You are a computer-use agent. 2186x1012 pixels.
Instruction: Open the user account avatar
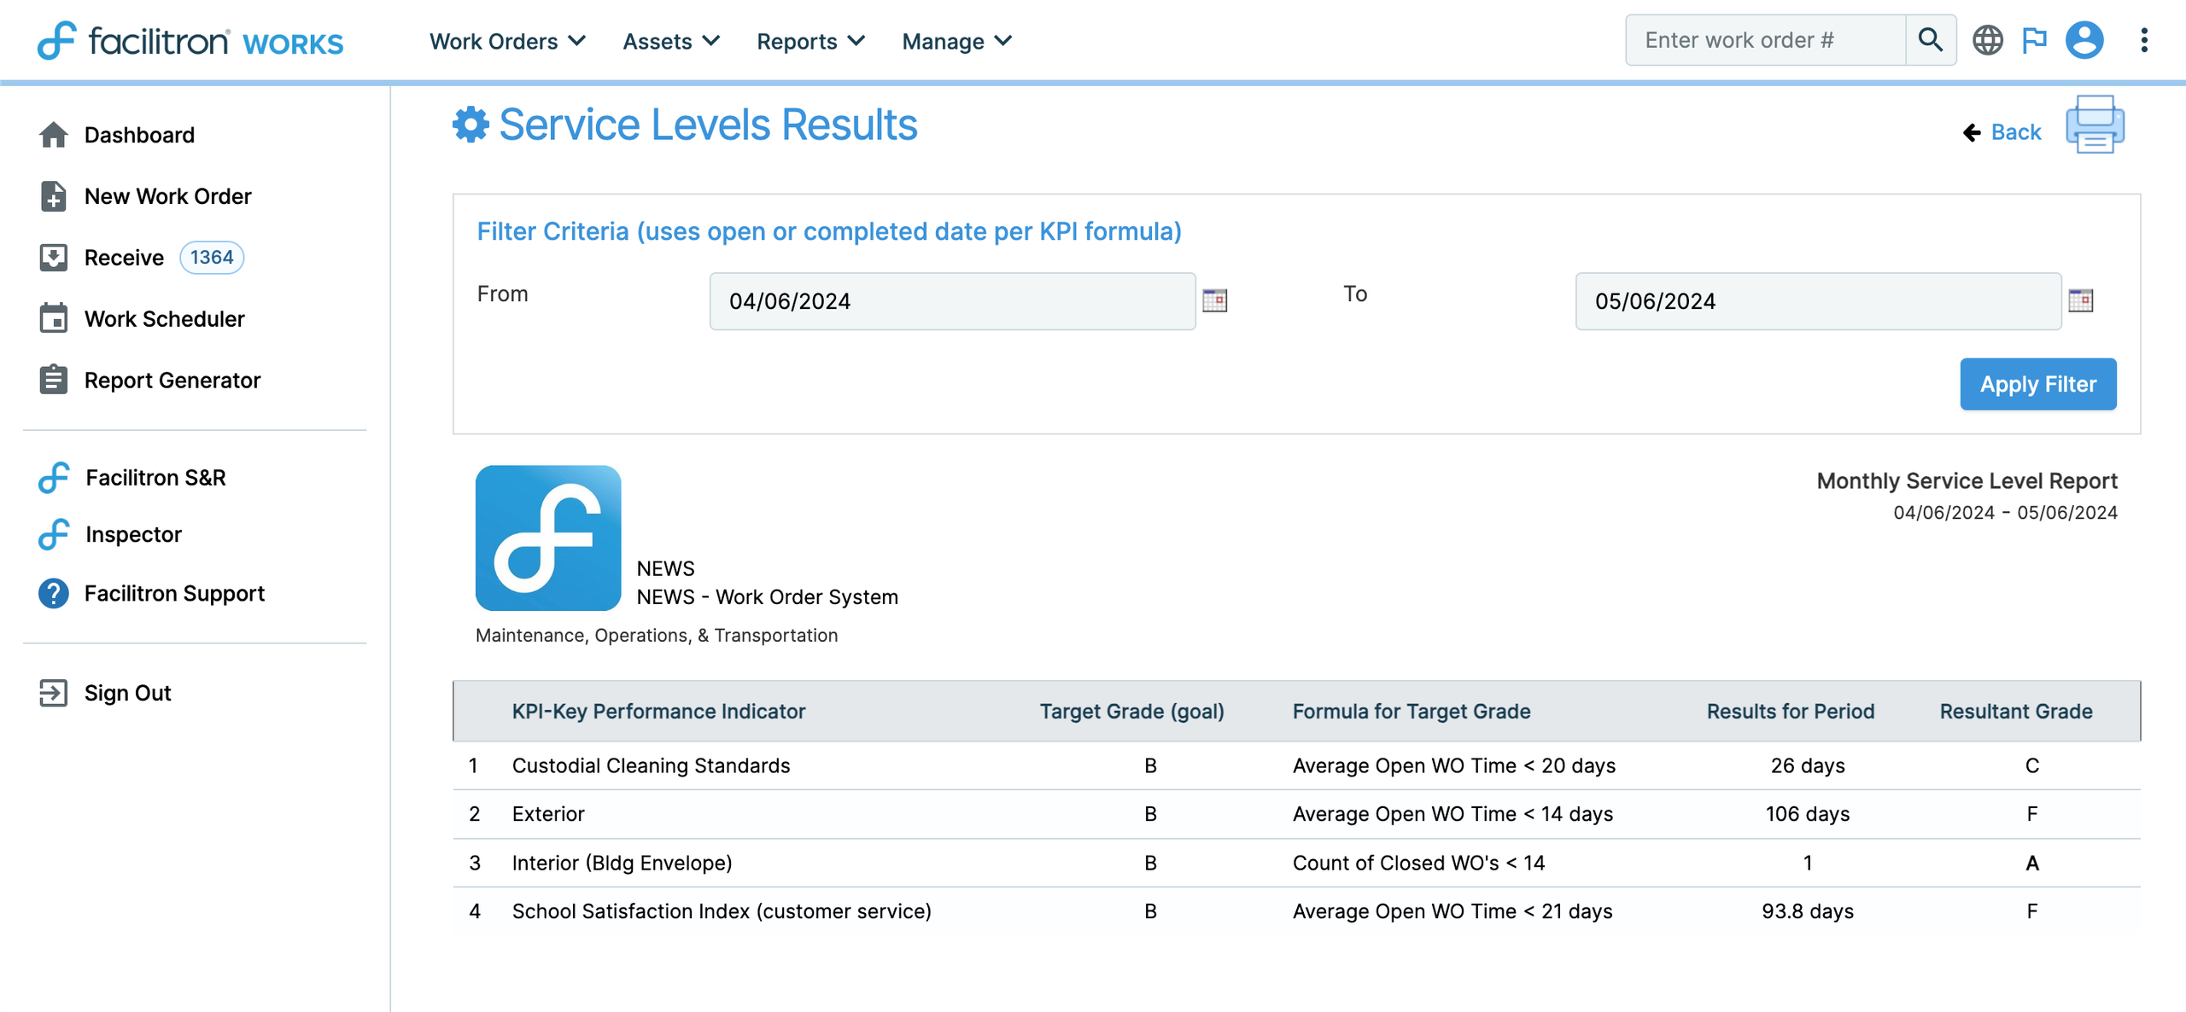2084,40
